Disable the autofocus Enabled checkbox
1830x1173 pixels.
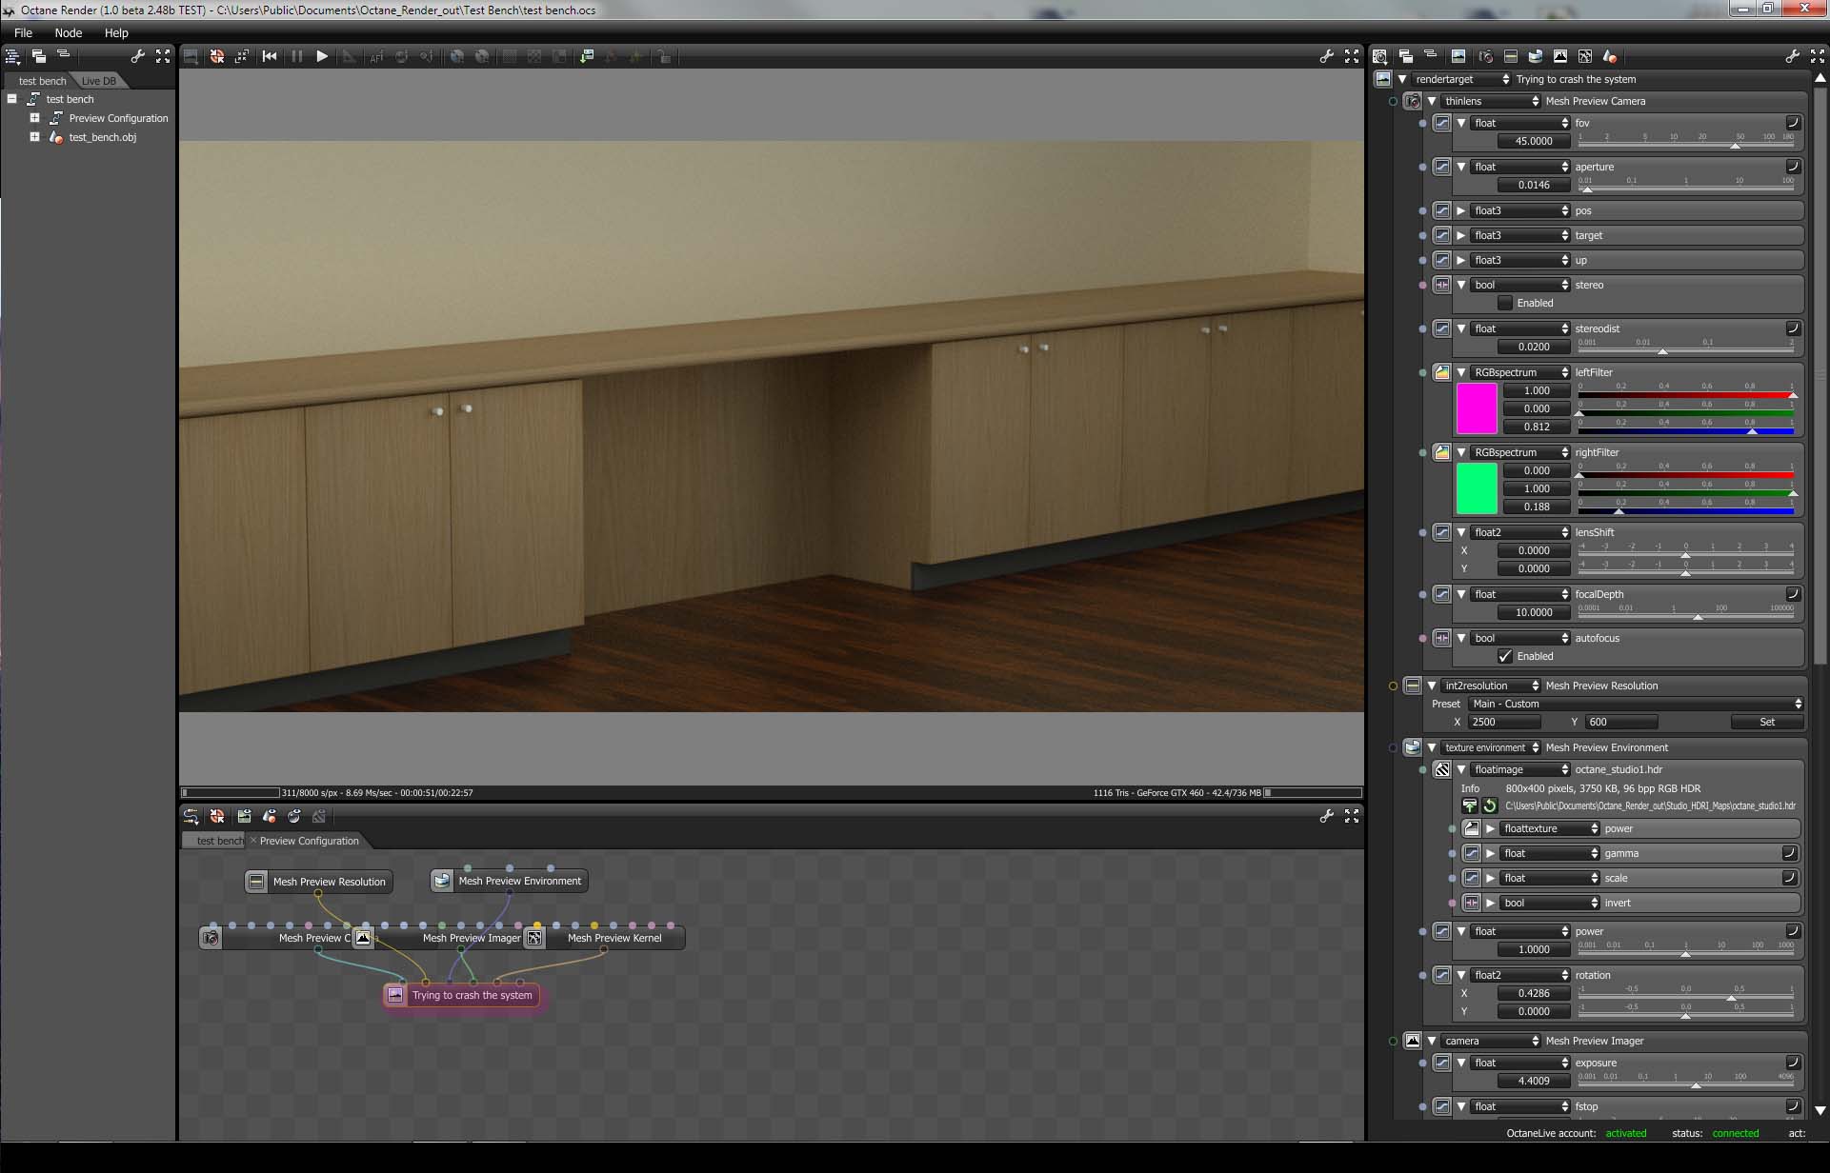(x=1505, y=656)
